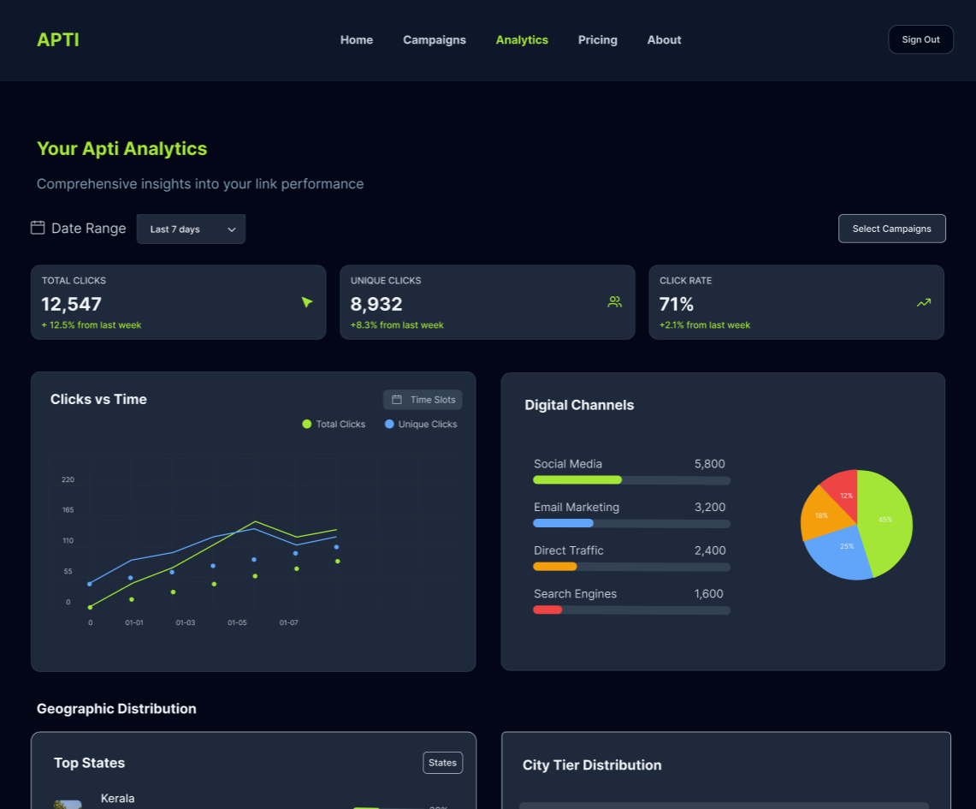Click the Sign Out button
Viewport: 976px width, 809px height.
coord(920,39)
